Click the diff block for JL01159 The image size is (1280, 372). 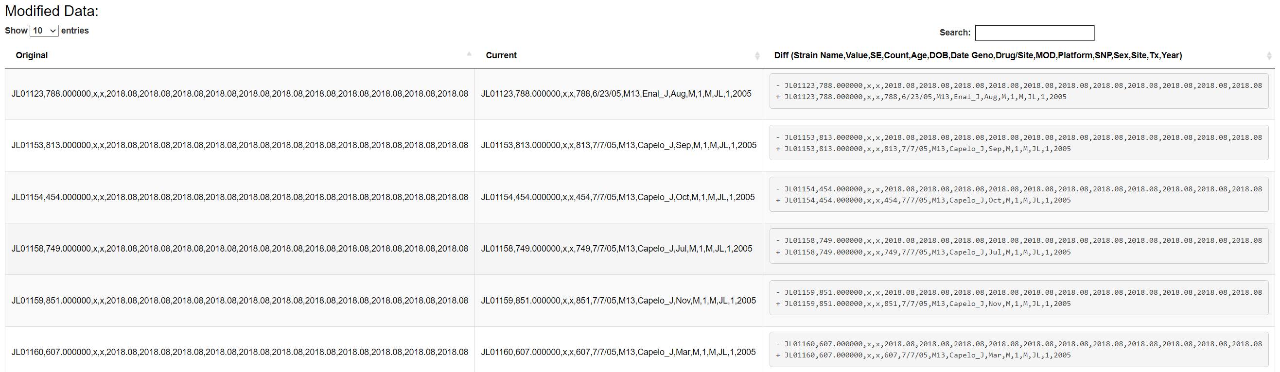1018,298
